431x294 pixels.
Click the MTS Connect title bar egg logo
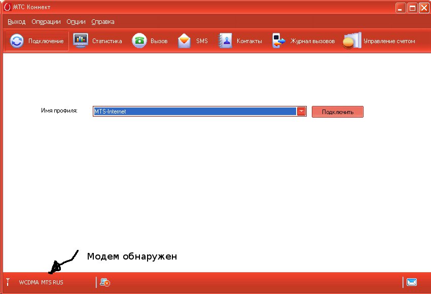click(x=7, y=7)
